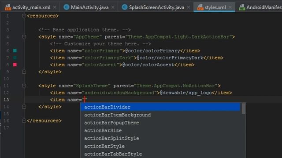
Task: Click the "Customize your theme here." comment
Action: pyautogui.click(x=100, y=44)
